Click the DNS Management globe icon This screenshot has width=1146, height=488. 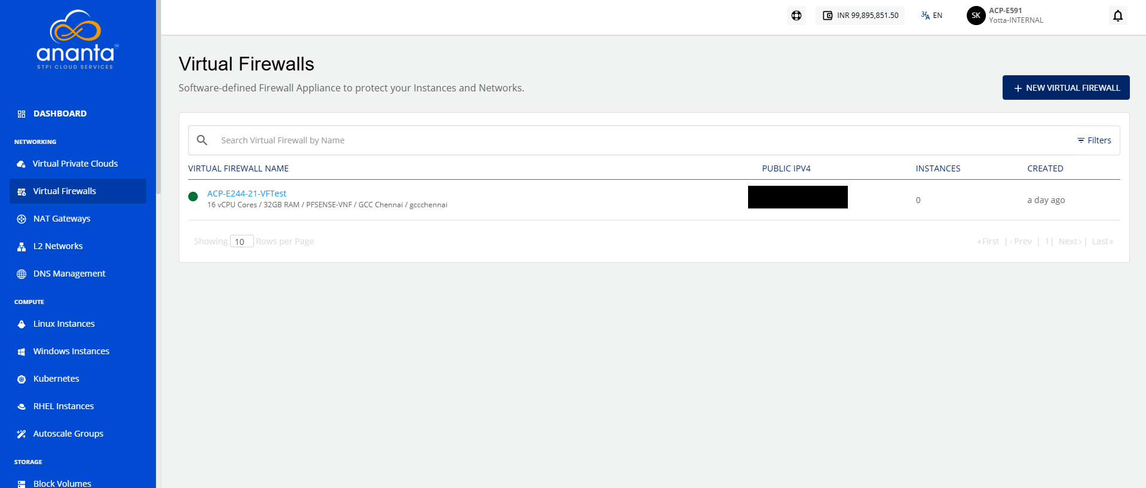coord(22,274)
